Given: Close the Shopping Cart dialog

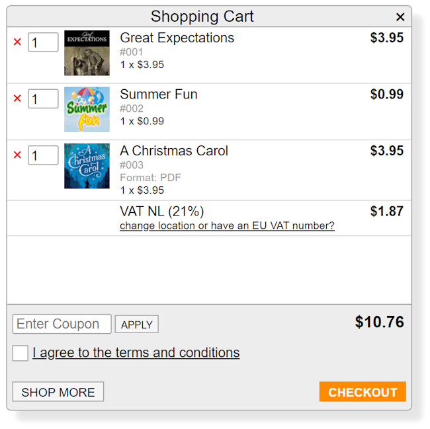Looking at the screenshot, I should pyautogui.click(x=400, y=17).
